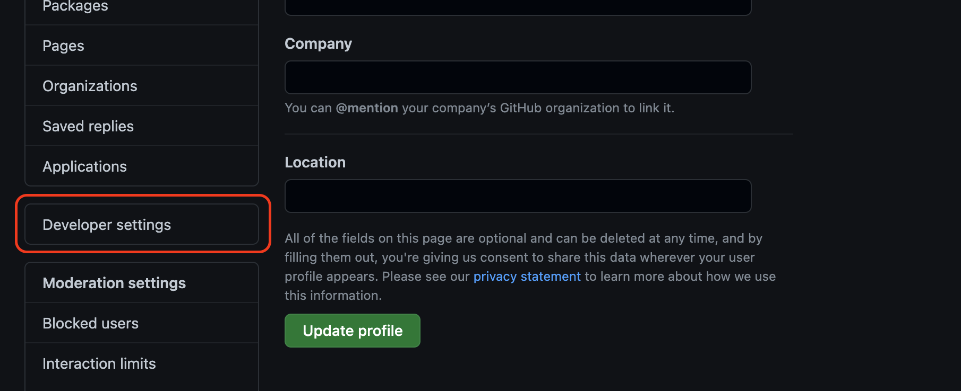
Task: Open Organizations in the settings sidebar
Action: point(142,86)
